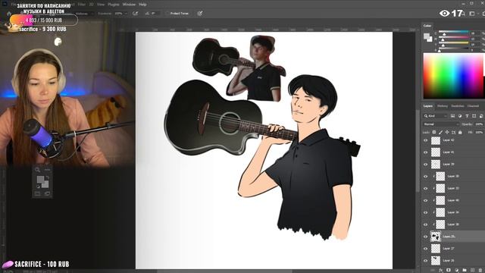Select the Zoom tool in floating toolbar
485x273 pixels.
point(37,170)
